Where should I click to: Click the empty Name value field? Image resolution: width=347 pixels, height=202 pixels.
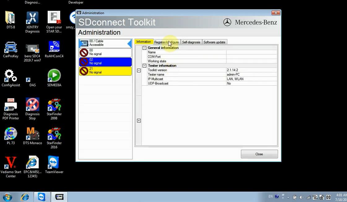pos(252,52)
